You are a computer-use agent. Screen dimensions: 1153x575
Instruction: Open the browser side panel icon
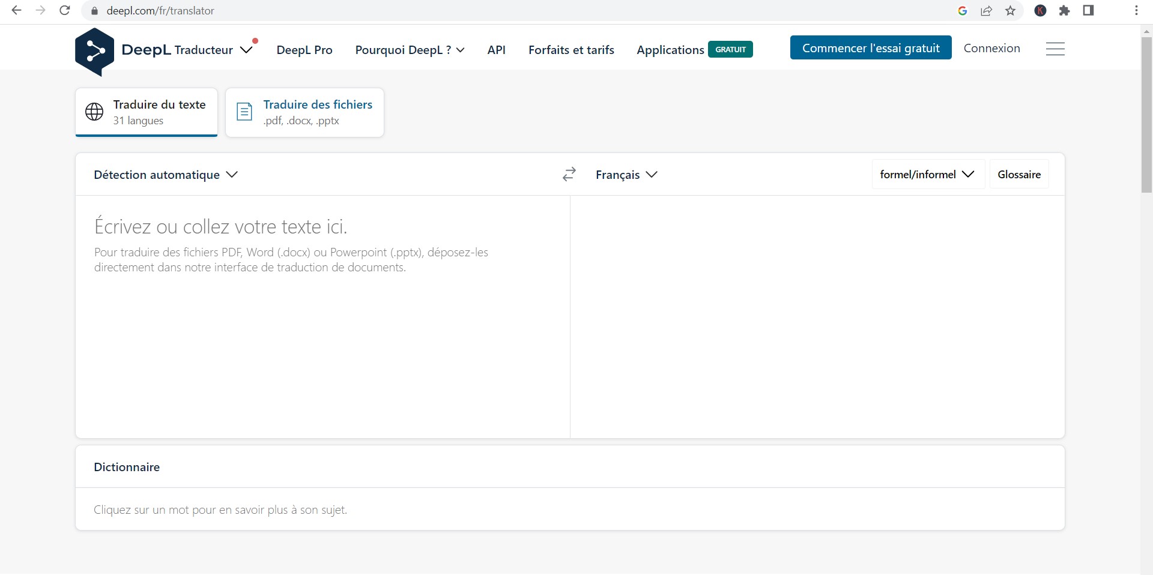1088,11
